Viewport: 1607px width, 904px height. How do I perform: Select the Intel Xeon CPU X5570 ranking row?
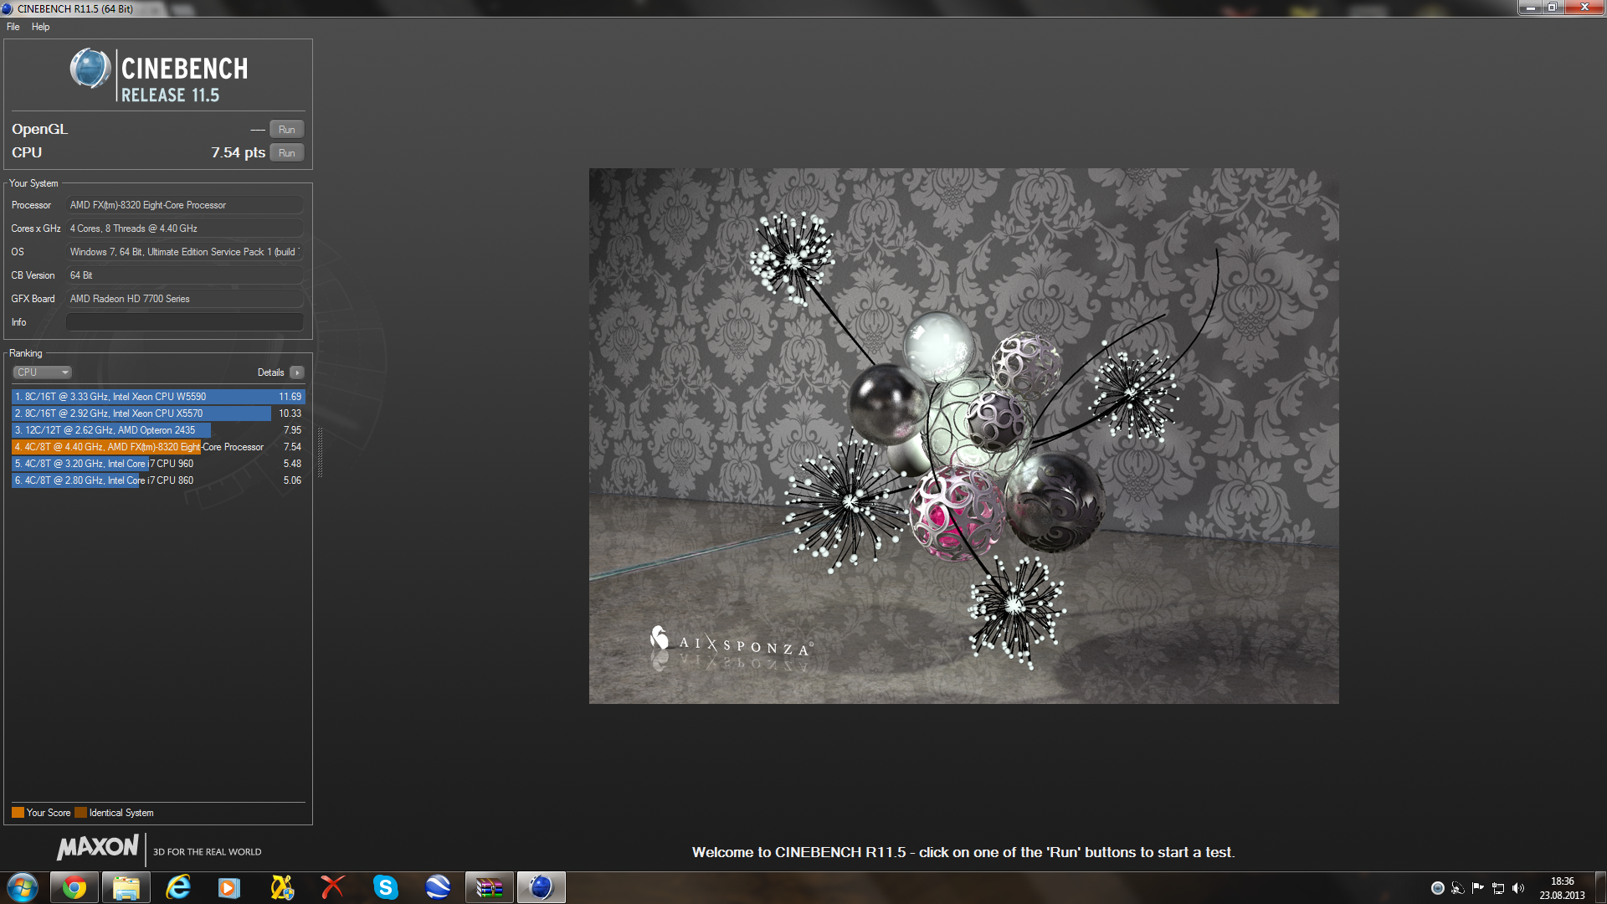point(158,413)
